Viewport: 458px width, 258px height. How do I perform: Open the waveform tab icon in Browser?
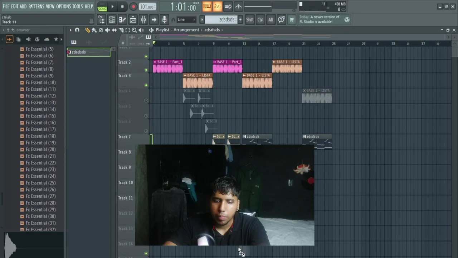(10, 39)
